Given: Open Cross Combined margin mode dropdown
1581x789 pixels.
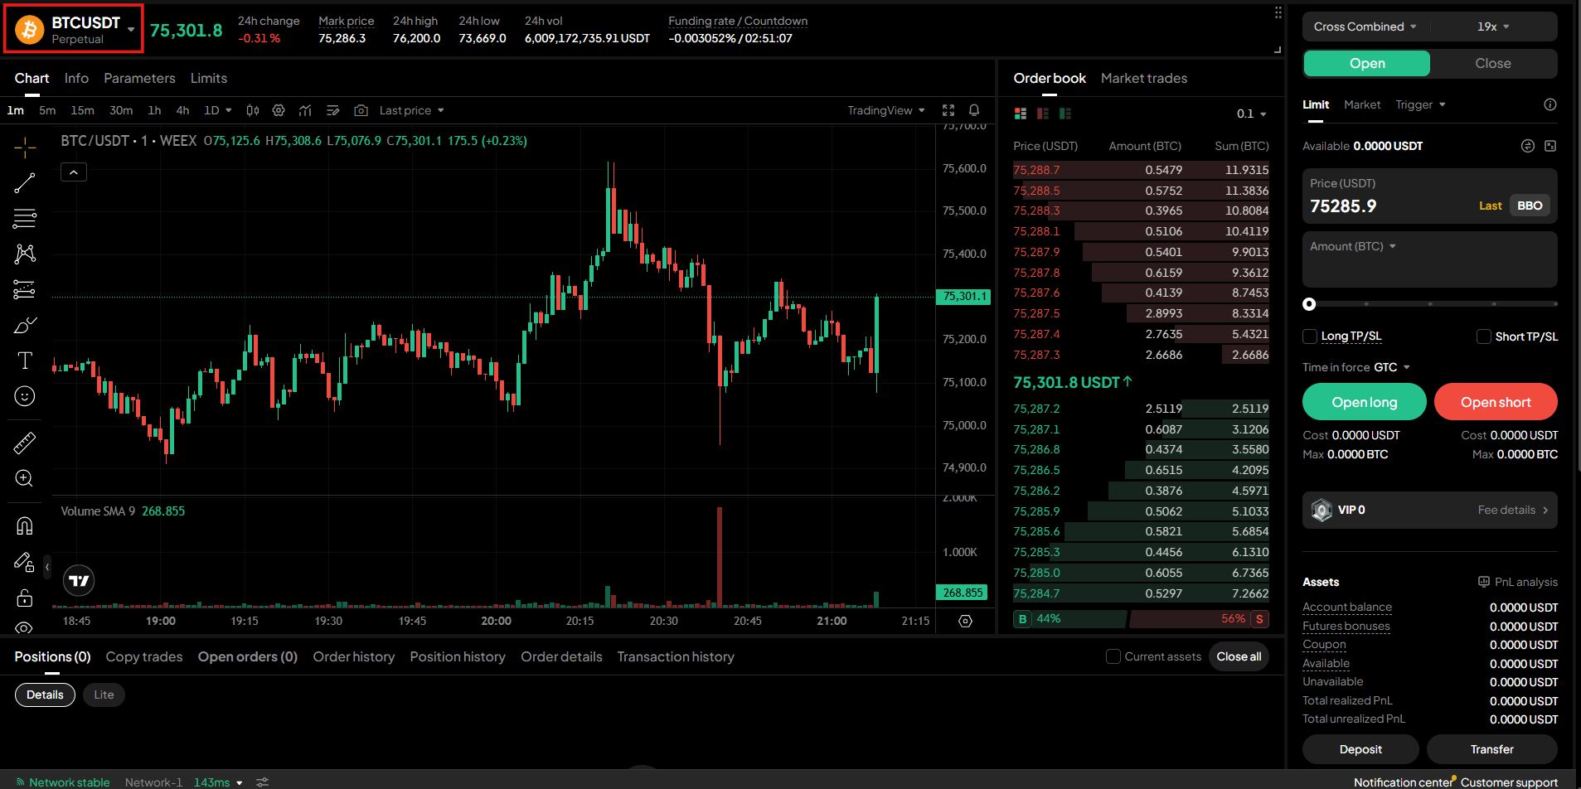Looking at the screenshot, I should [x=1365, y=27].
